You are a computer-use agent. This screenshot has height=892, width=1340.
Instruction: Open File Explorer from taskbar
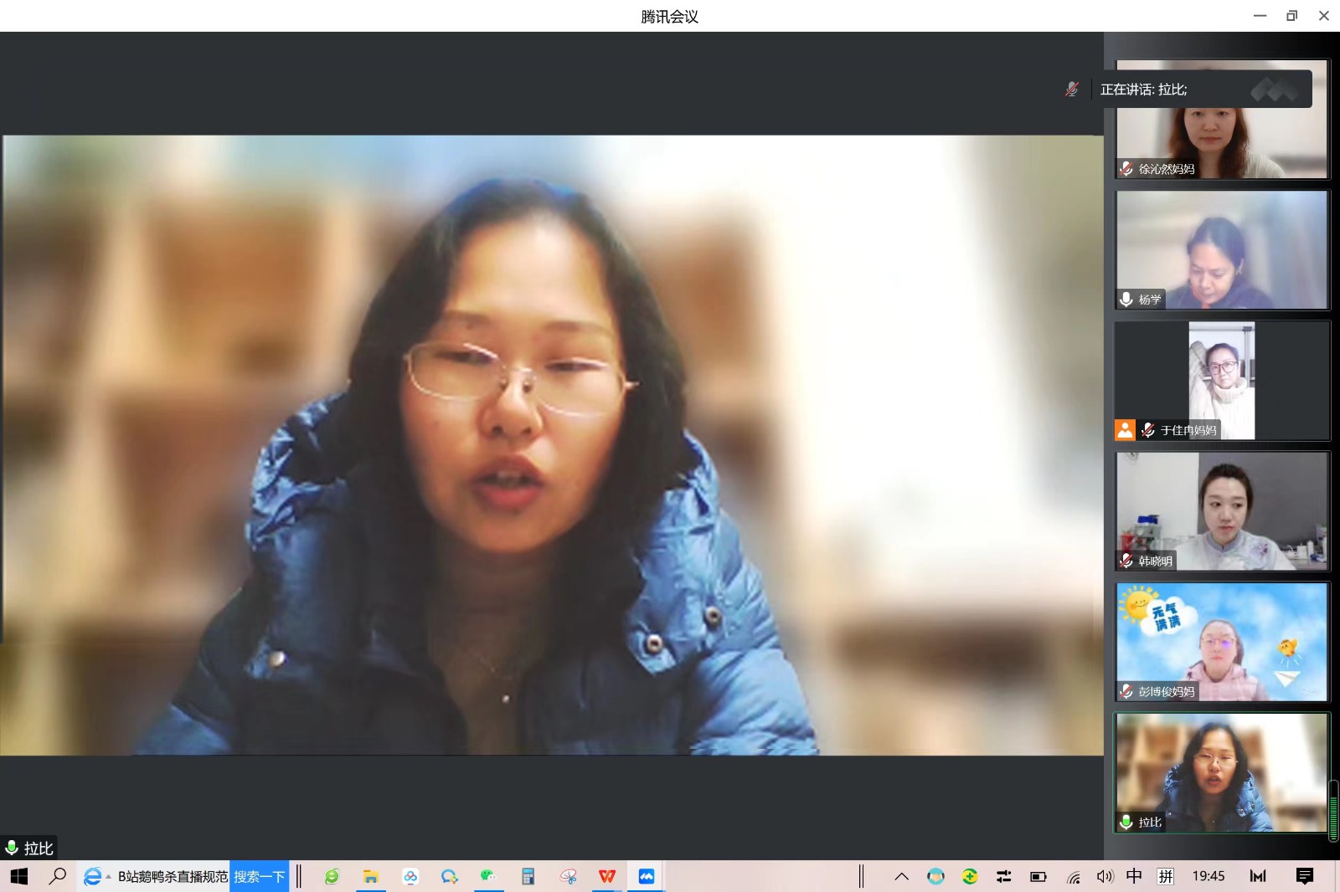(x=370, y=876)
